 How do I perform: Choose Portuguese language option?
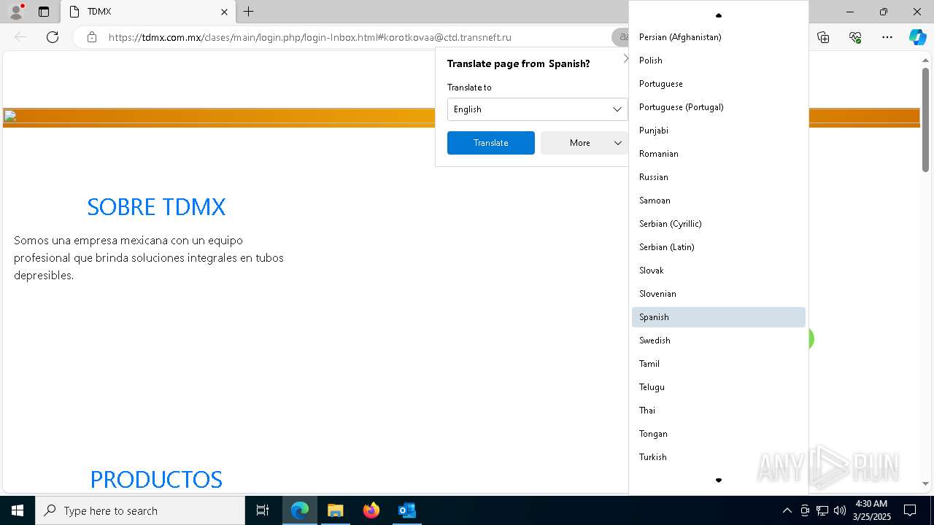[x=719, y=84]
